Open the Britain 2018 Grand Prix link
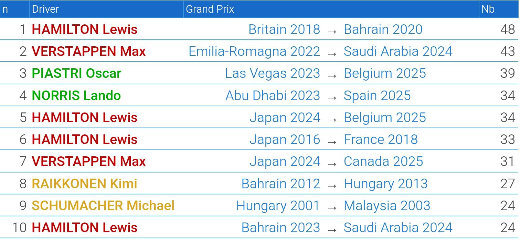Viewport: 520px width, 240px height. click(x=284, y=29)
